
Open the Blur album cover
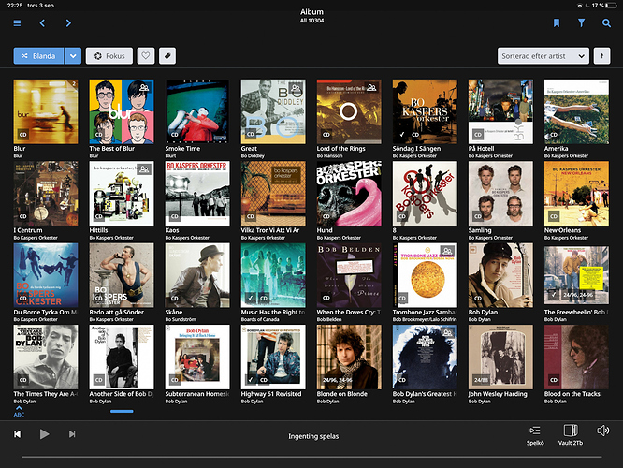(x=46, y=111)
